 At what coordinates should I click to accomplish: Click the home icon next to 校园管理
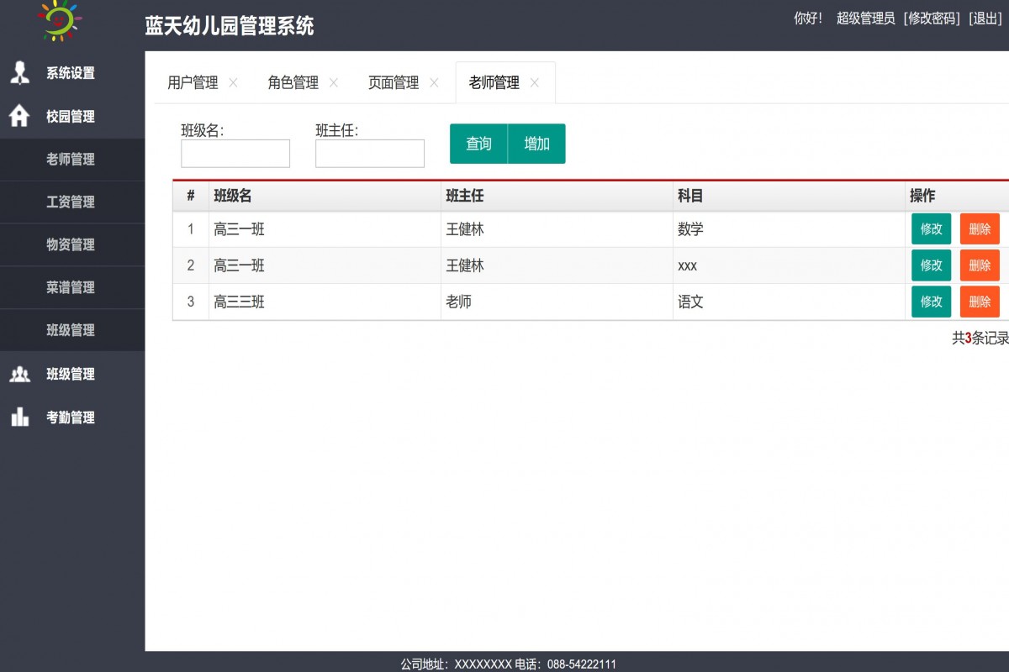click(x=18, y=117)
